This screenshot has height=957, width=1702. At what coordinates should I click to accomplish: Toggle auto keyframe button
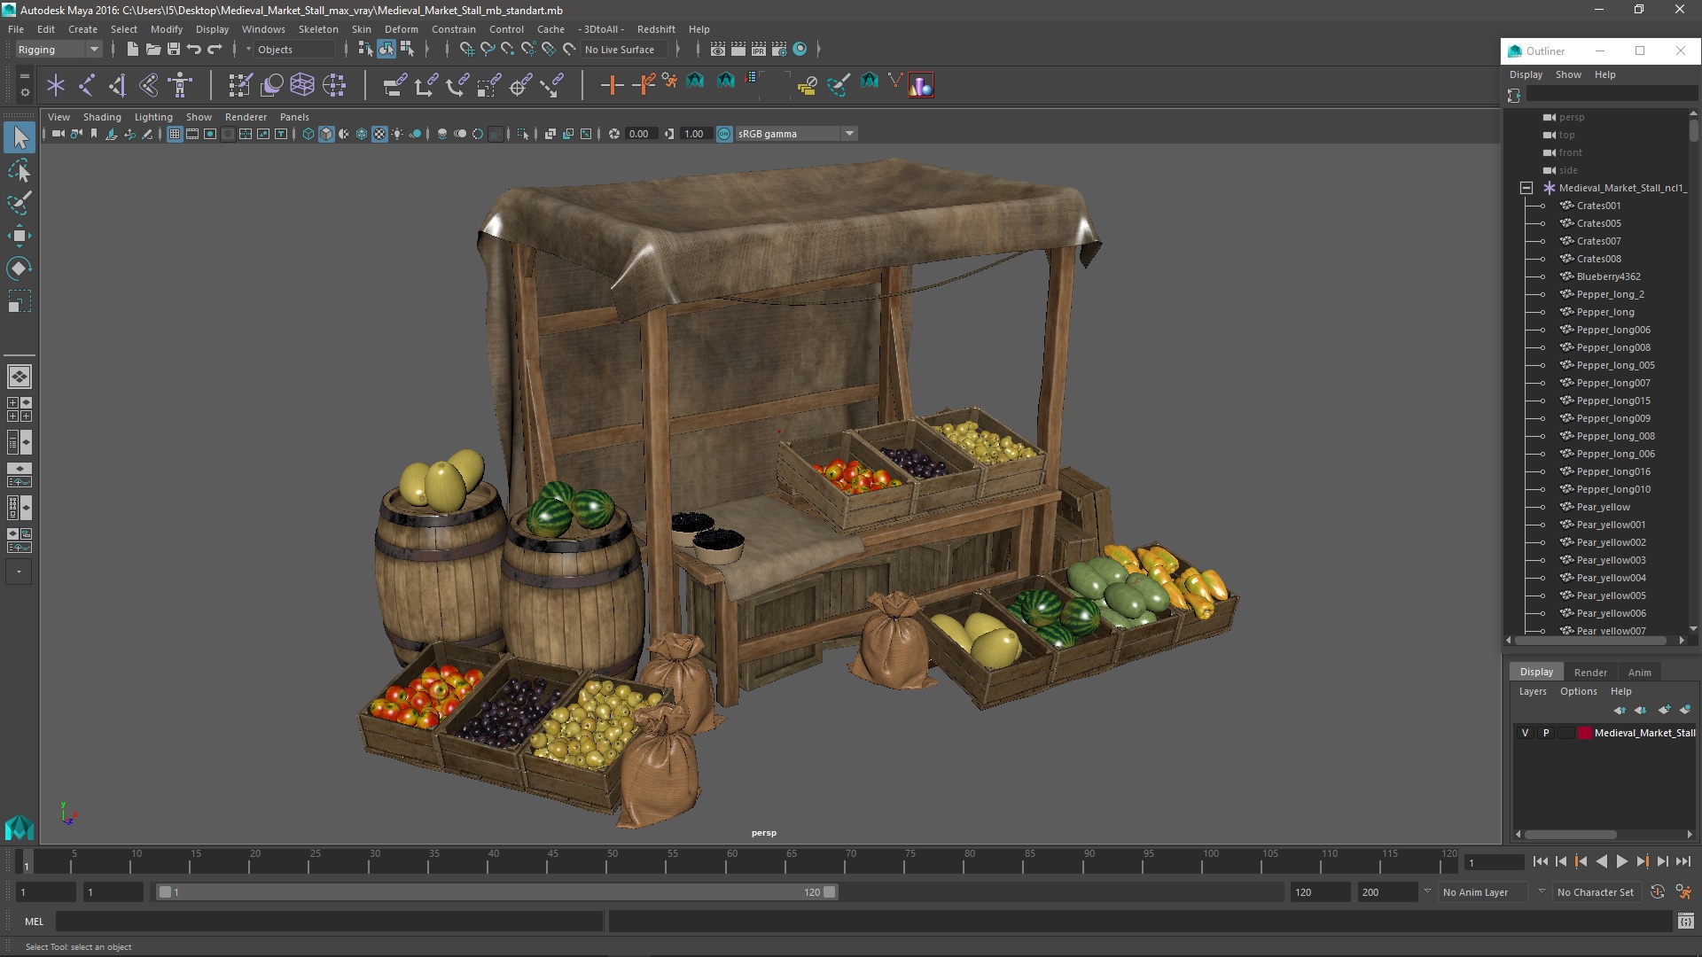pyautogui.click(x=1658, y=892)
